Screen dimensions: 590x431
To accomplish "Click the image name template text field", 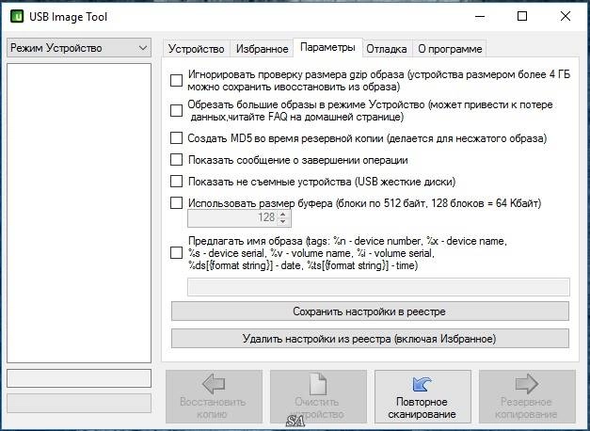I will (x=378, y=287).
